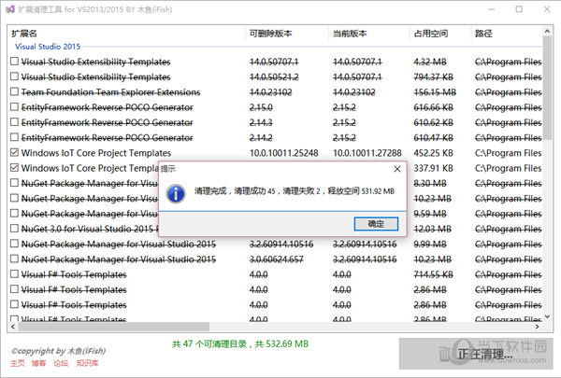
Task: Select the Team Foundation Team Explorer Extensions row name
Action: point(110,92)
